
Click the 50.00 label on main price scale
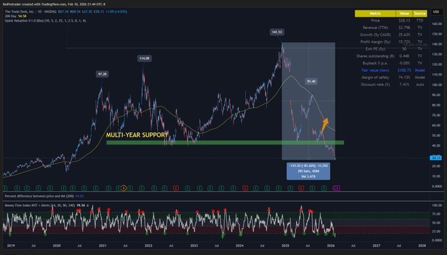[436, 135]
